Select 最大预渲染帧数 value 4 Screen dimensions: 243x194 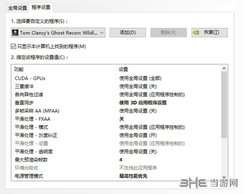point(121,160)
